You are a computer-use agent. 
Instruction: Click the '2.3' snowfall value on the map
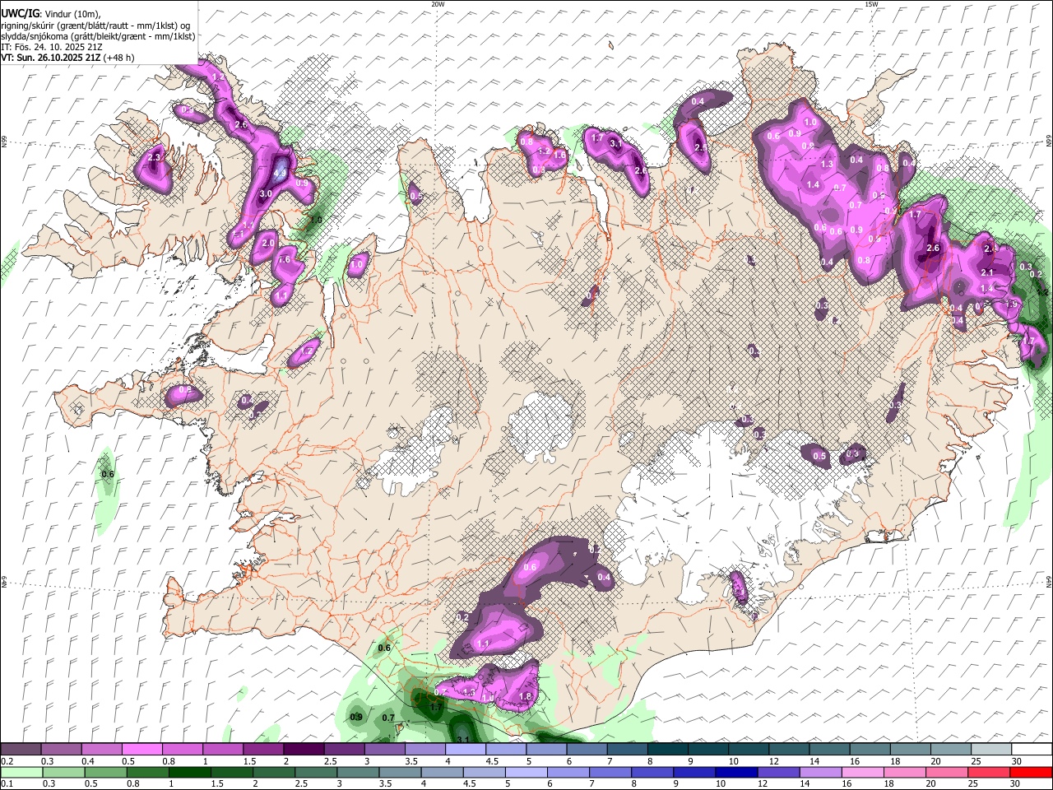(x=154, y=157)
